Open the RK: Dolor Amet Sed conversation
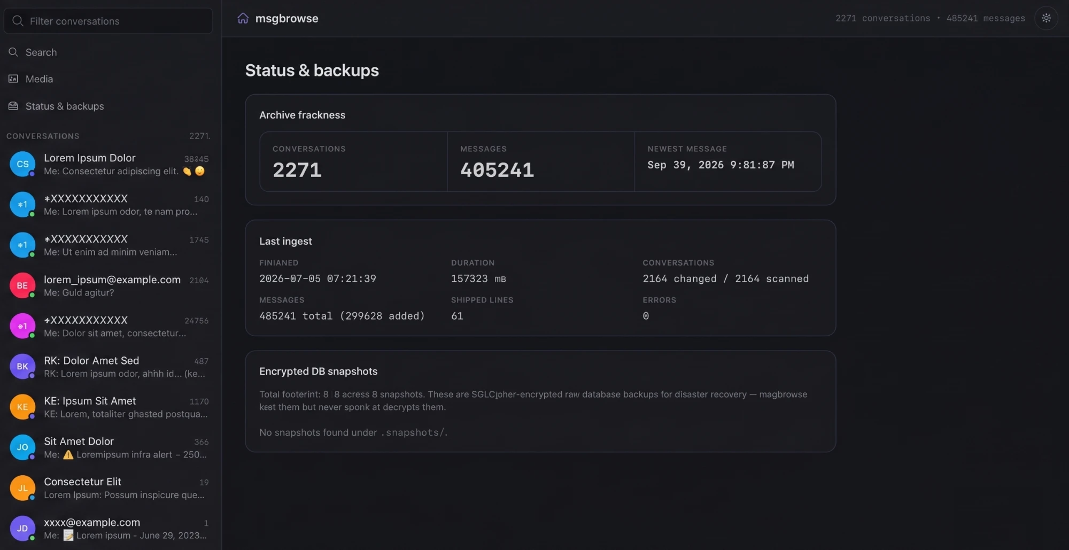1069x550 pixels. pos(110,367)
